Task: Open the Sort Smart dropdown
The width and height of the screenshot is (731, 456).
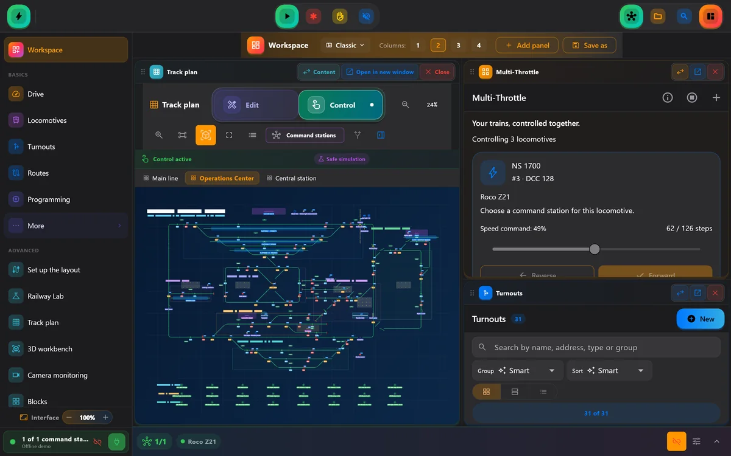Action: pyautogui.click(x=609, y=371)
